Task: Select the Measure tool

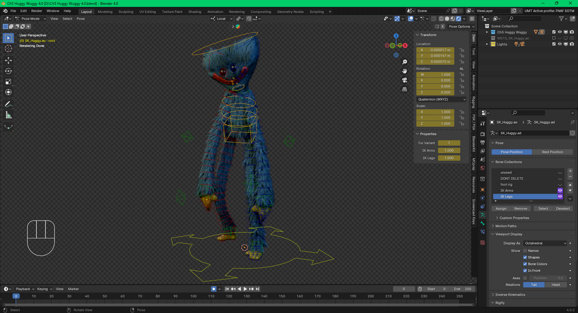Action: 8,116
